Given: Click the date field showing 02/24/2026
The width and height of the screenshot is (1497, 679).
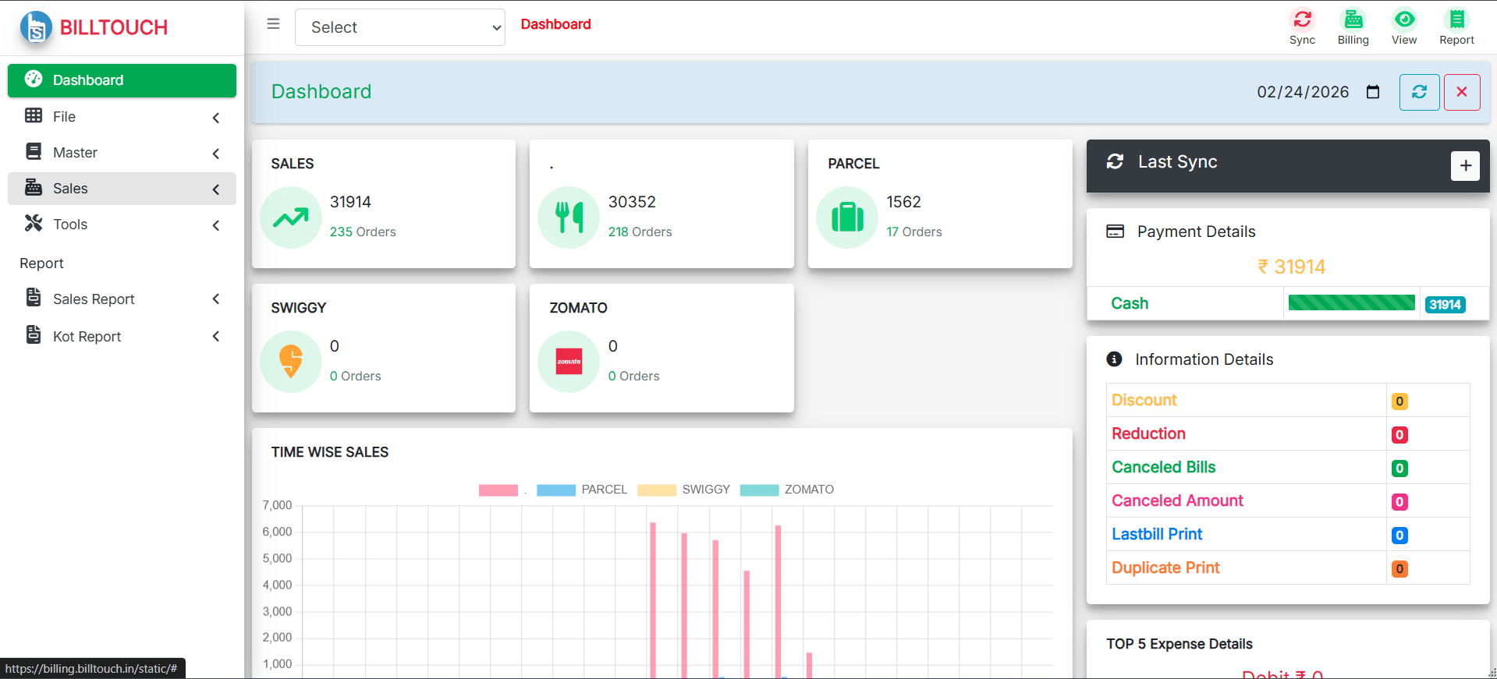Looking at the screenshot, I should (1302, 92).
